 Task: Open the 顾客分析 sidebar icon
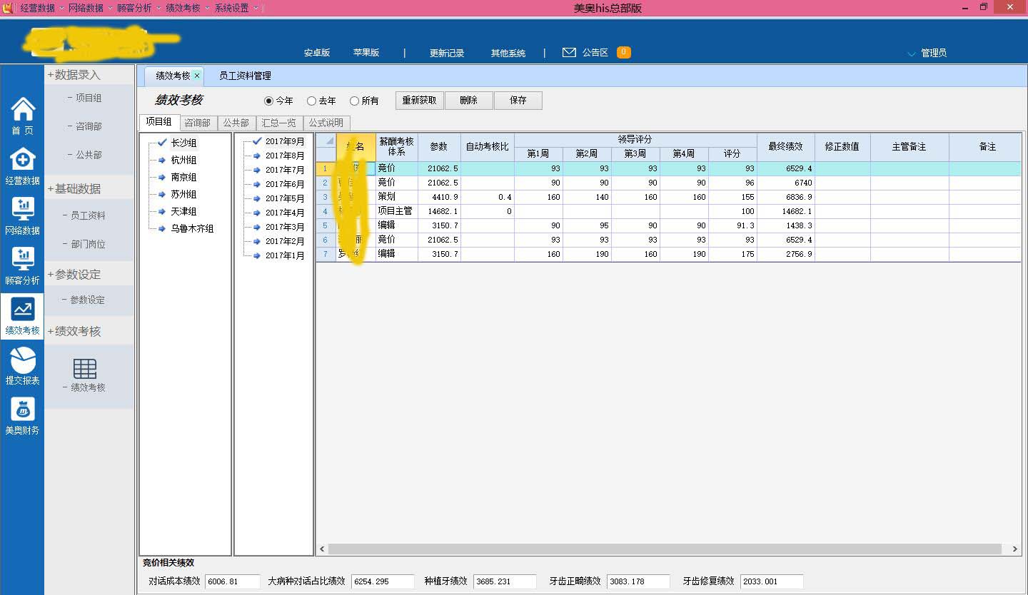tap(23, 260)
